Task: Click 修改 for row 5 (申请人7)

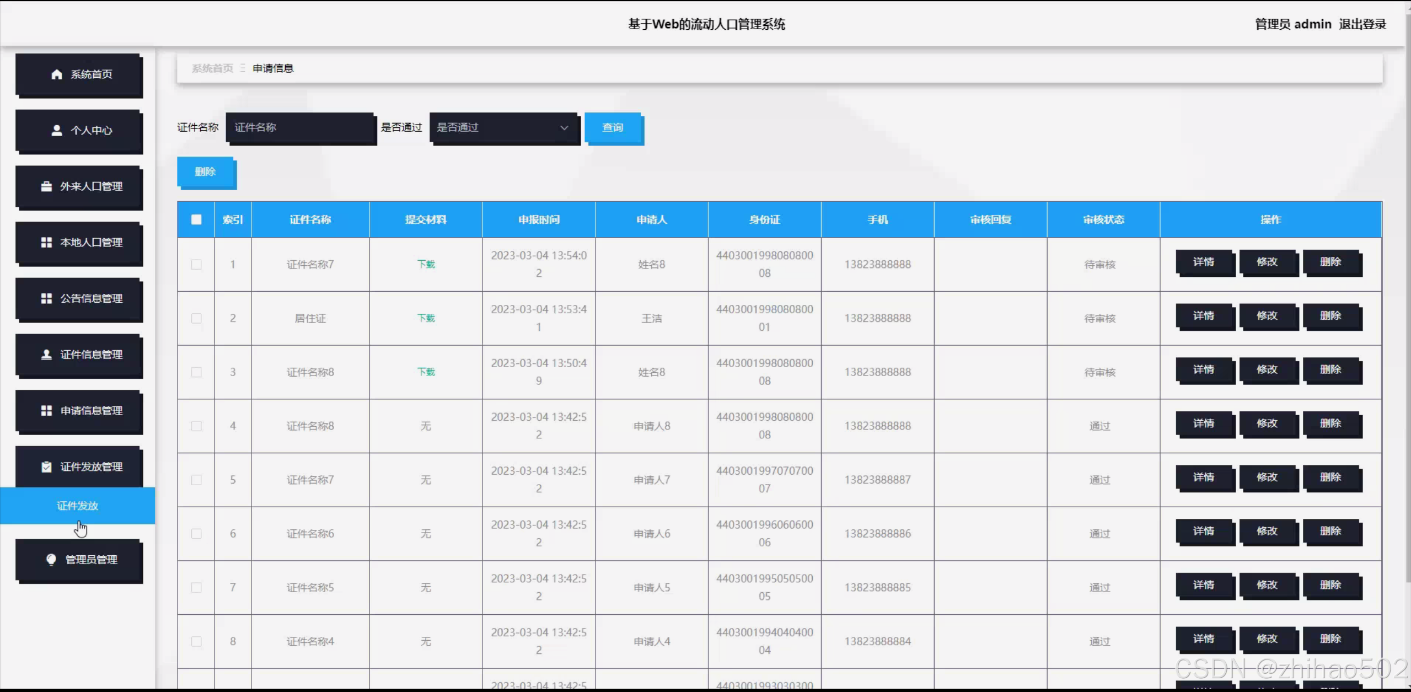Action: 1268,478
